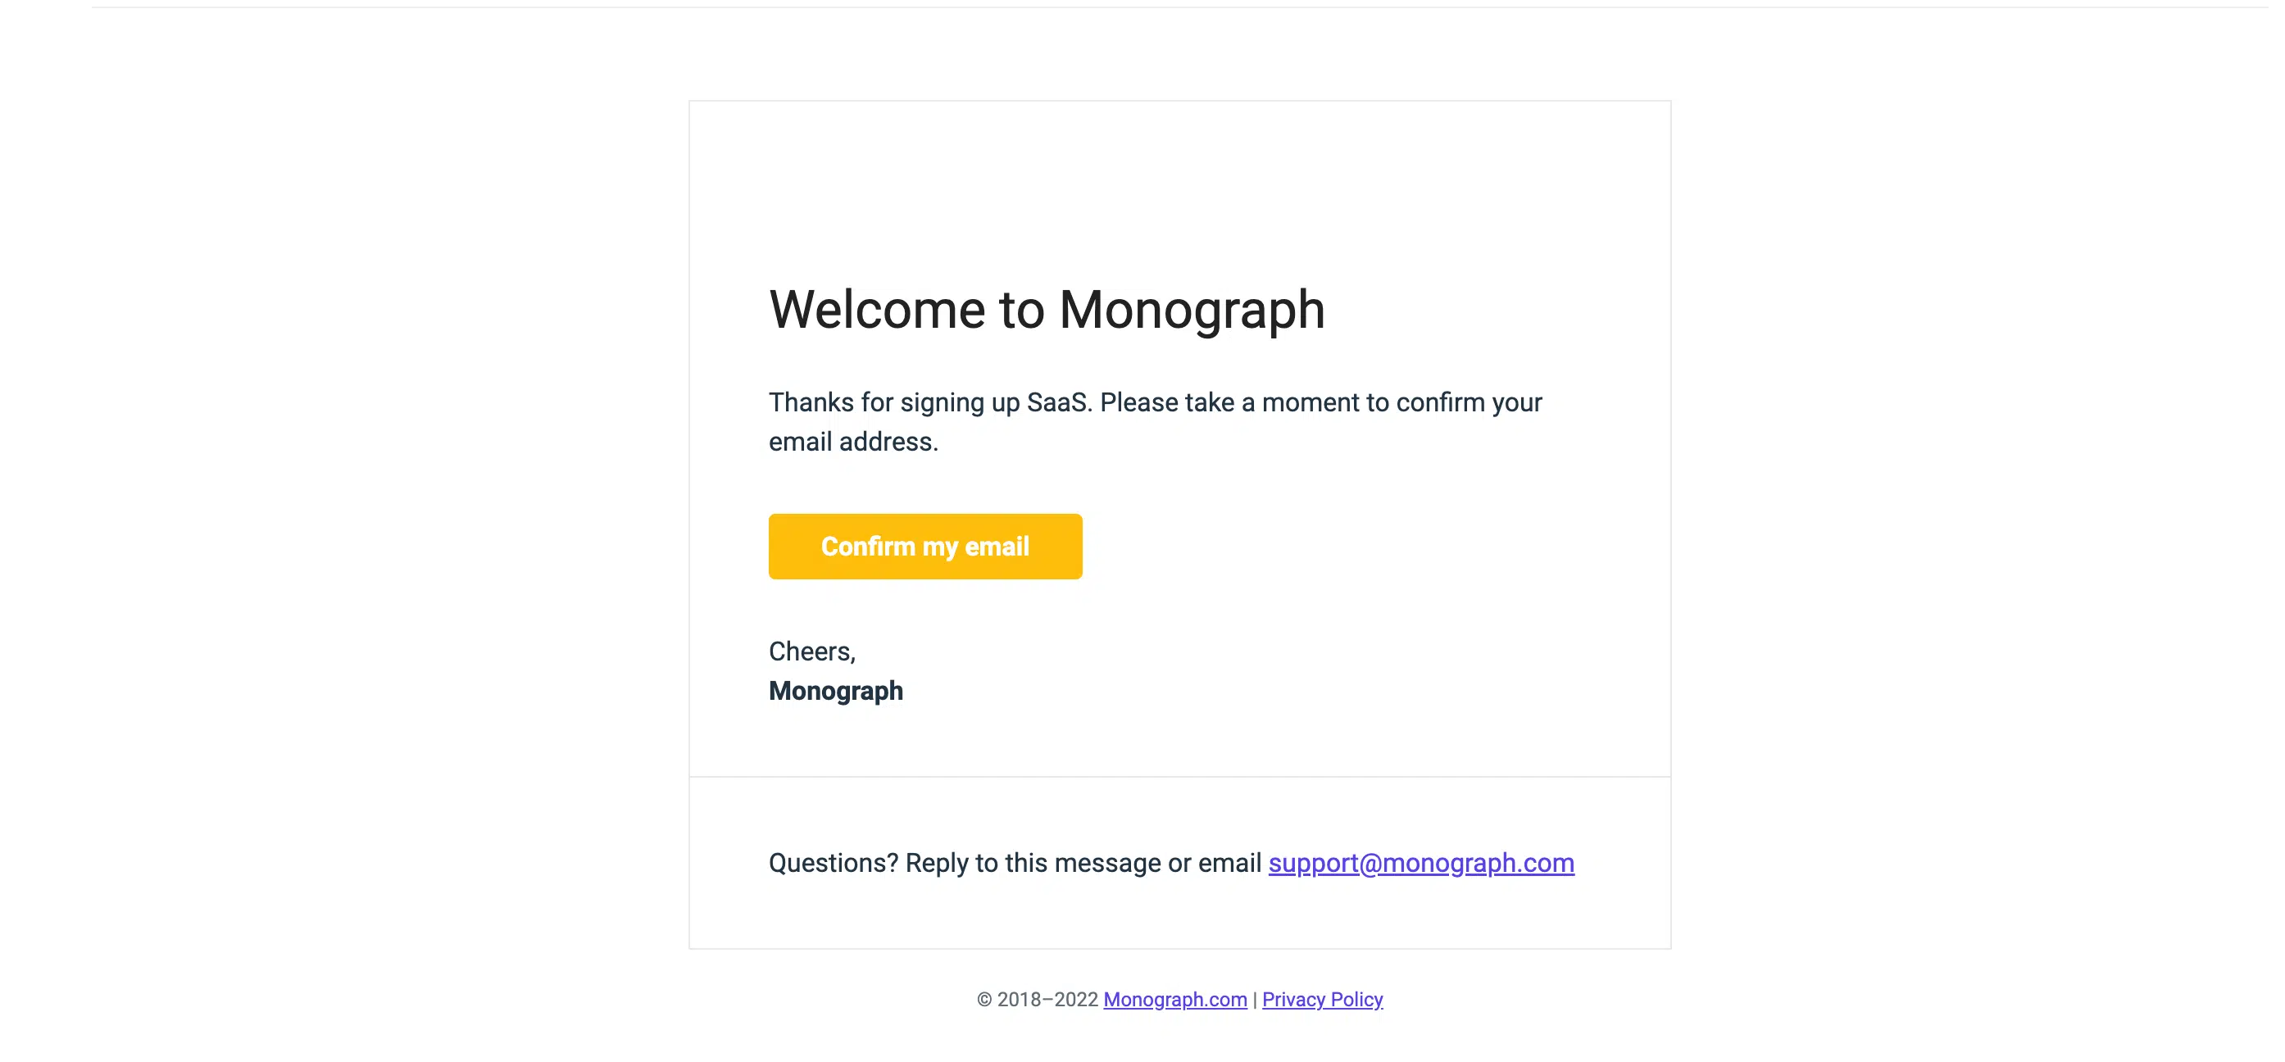Image resolution: width=2285 pixels, height=1062 pixels.
Task: Click the blank area above the heading
Action: pos(1179,186)
